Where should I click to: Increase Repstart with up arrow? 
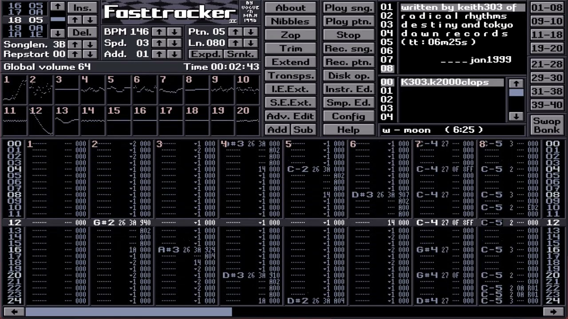[x=75, y=54]
